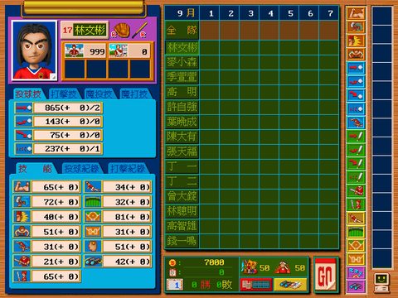This screenshot has height=298, width=398.
Task: Select player 黎小森 in the roster
Action: 182,62
